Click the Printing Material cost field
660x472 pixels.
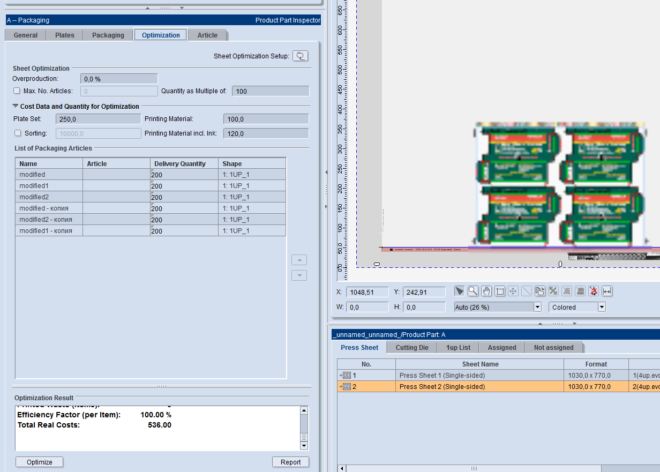coord(266,119)
